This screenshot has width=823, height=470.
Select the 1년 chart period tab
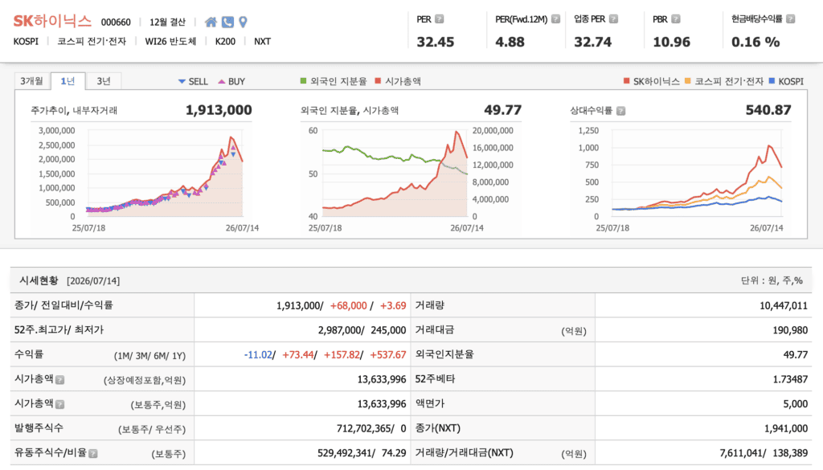(68, 81)
